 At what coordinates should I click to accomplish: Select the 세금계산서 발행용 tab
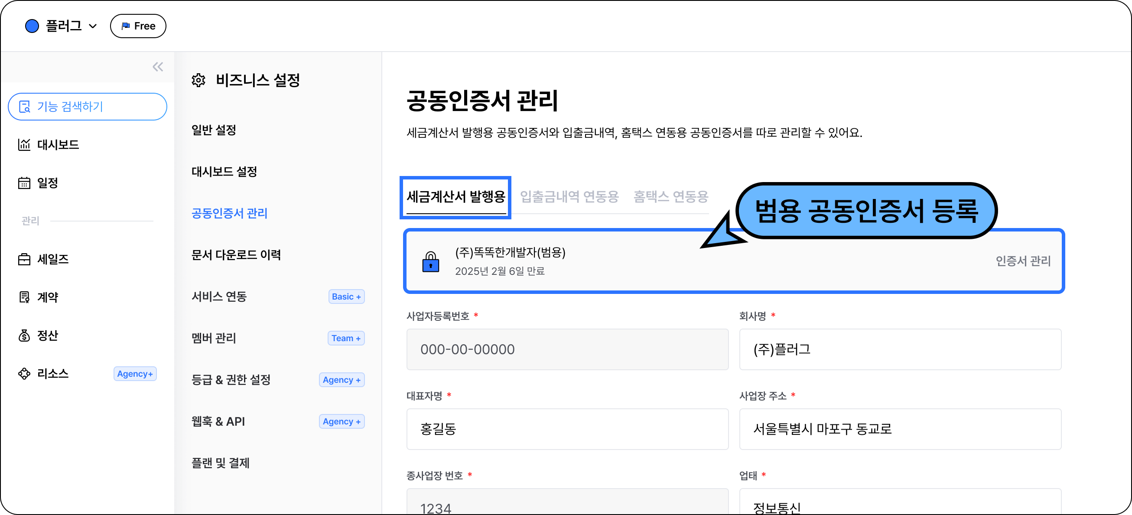coord(455,196)
